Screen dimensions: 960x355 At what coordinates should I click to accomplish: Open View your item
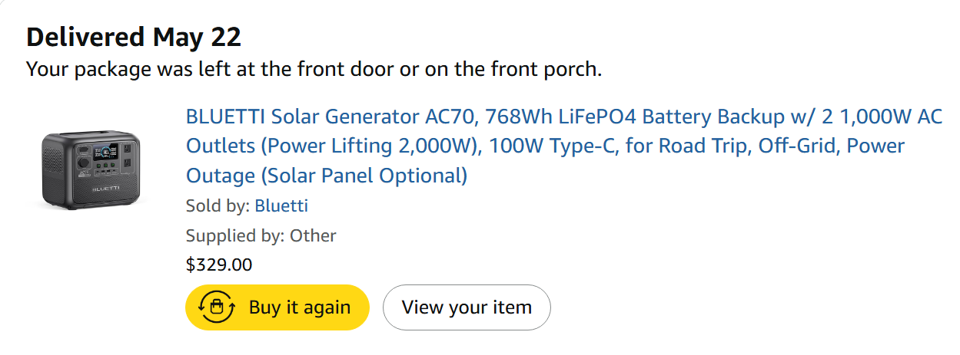[x=467, y=307]
